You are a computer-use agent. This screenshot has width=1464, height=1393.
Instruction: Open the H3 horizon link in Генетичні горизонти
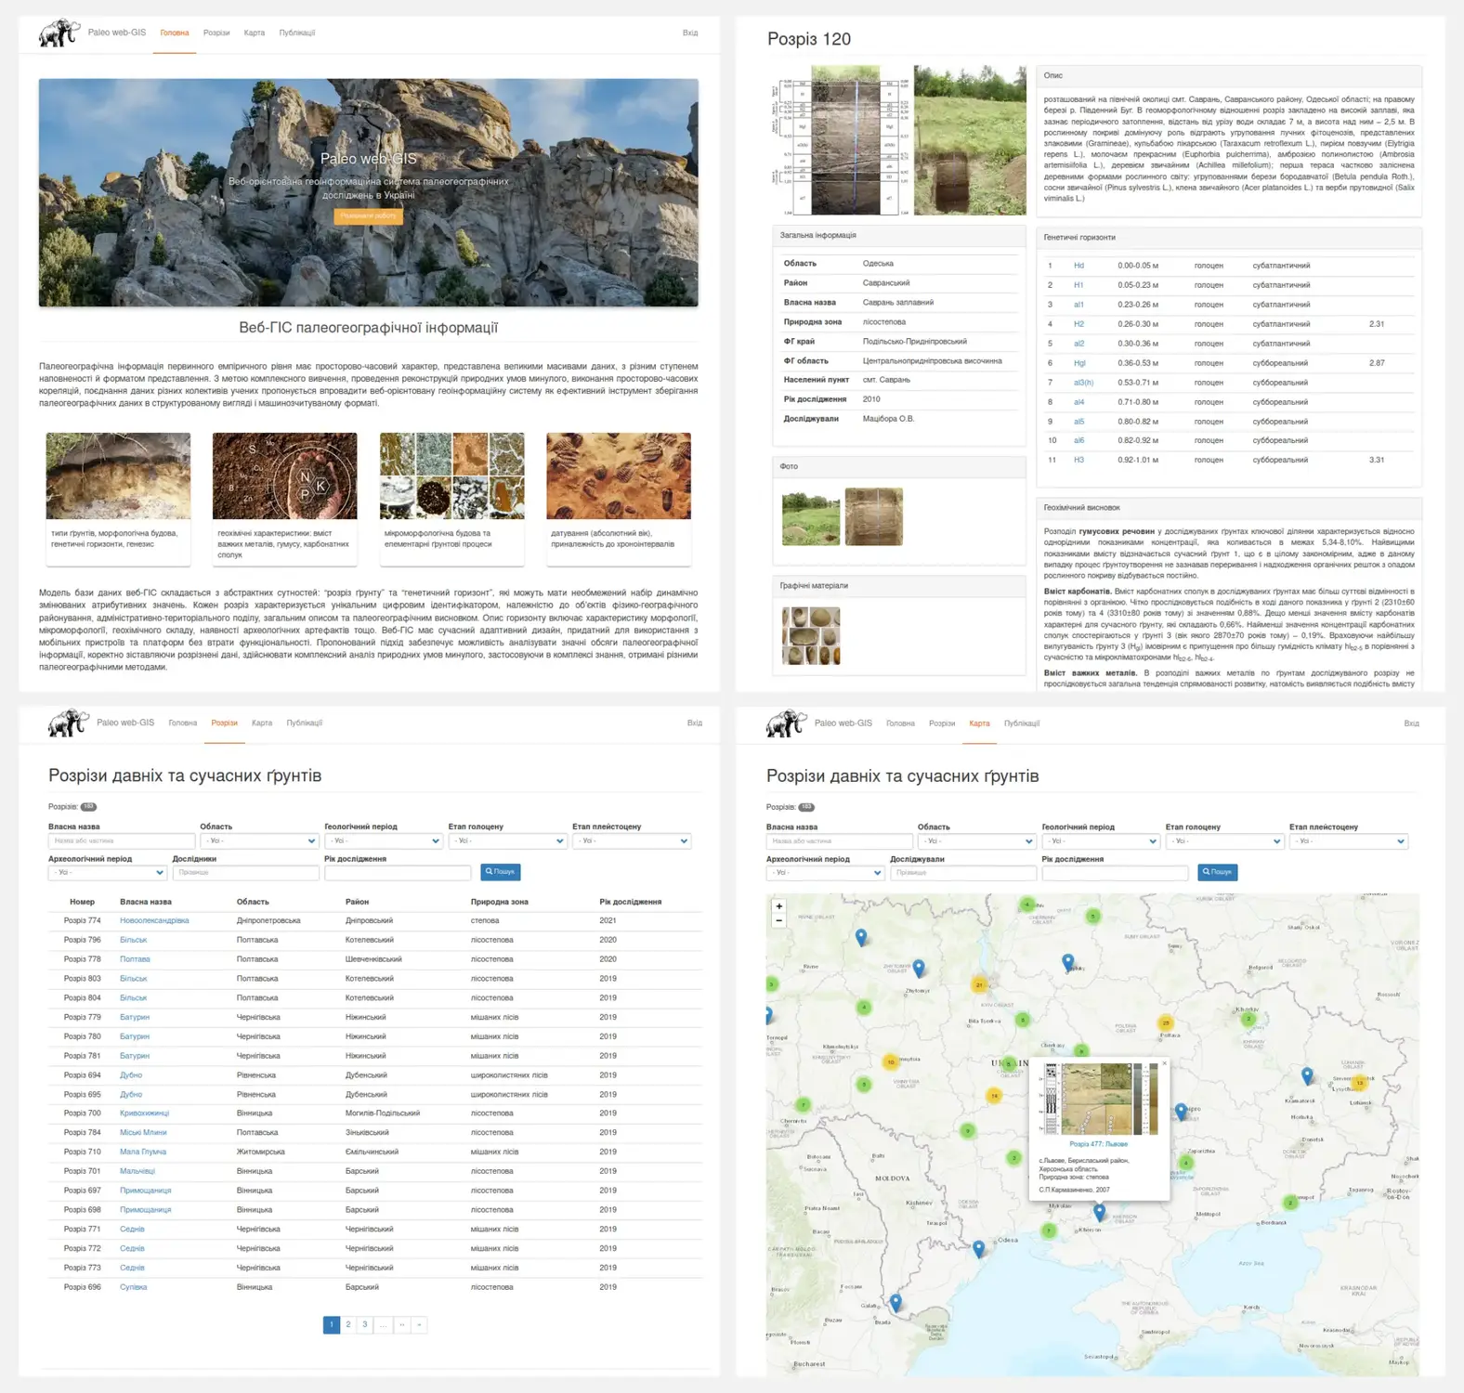1078,461
